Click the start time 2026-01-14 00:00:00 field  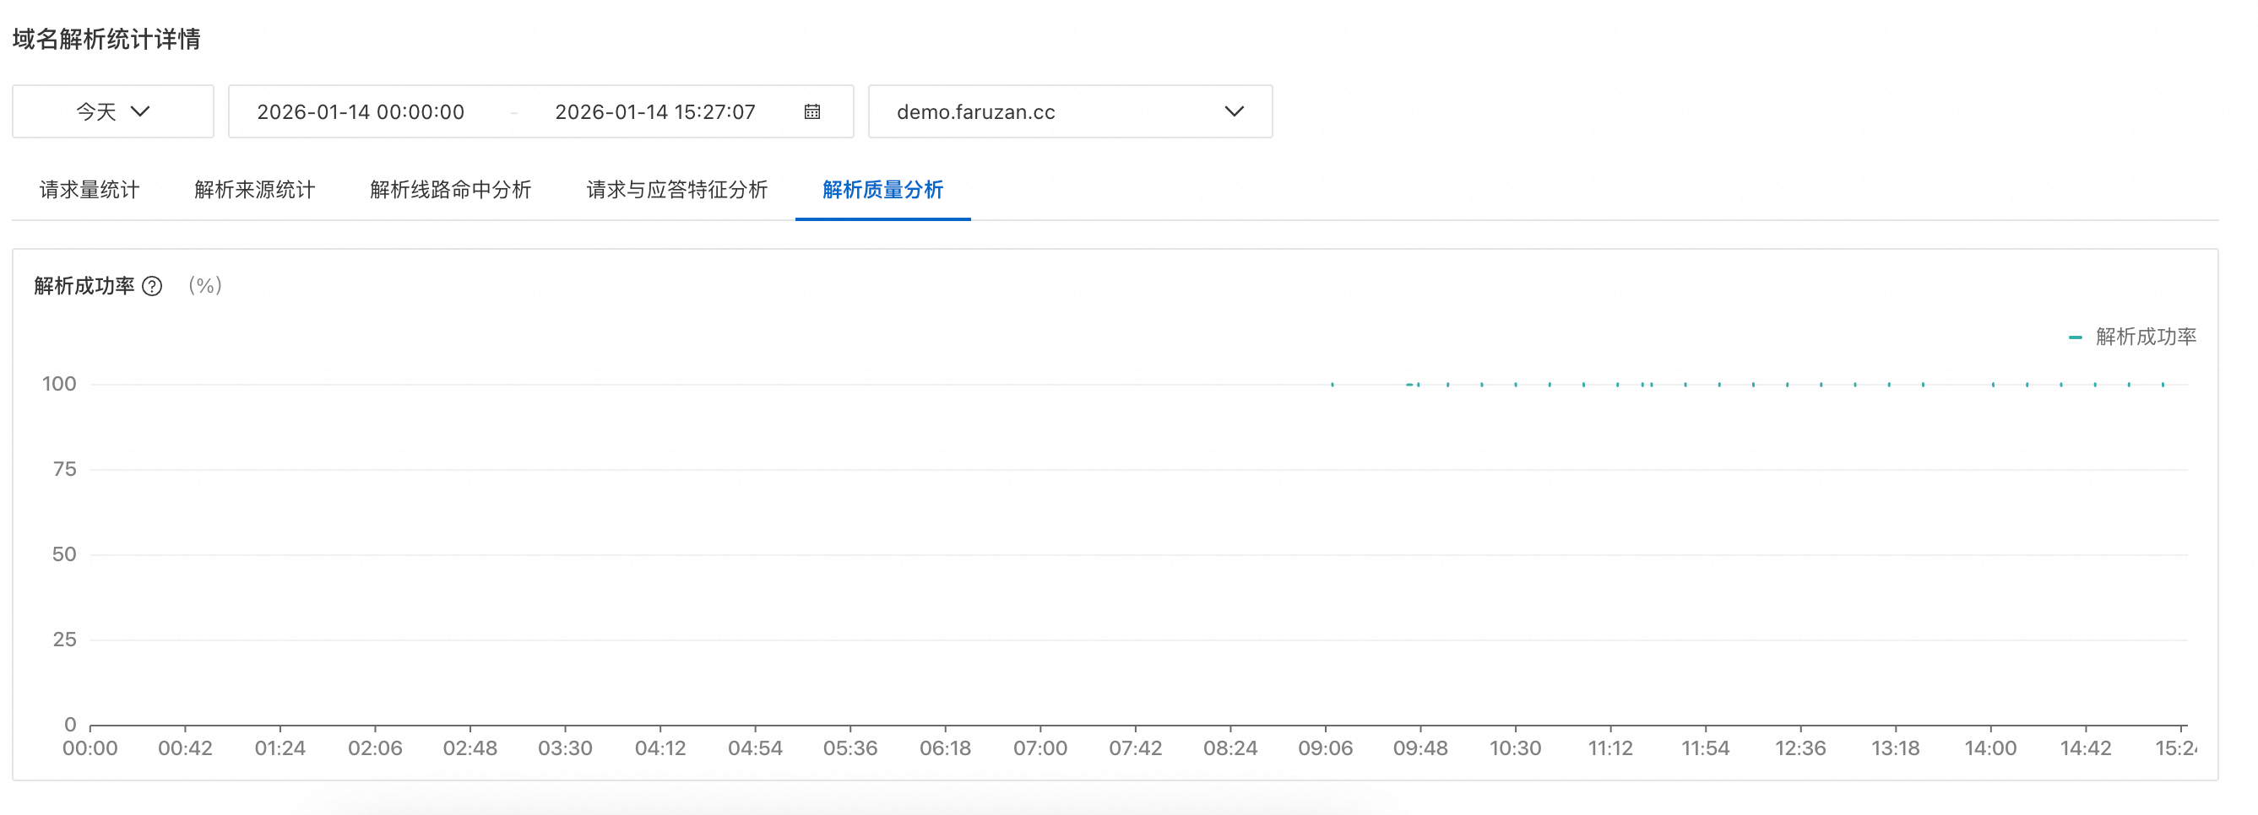tap(361, 112)
